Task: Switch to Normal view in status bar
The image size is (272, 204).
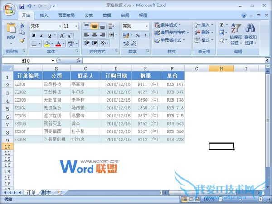Action: 185,199
